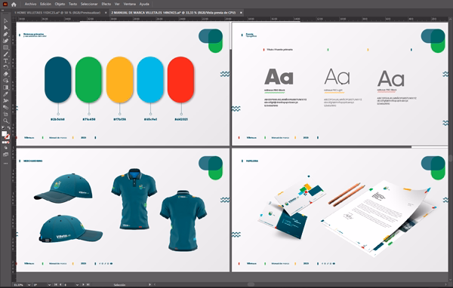This screenshot has width=453, height=288.
Task: Select the Selection arrow tool
Action: 6,21
